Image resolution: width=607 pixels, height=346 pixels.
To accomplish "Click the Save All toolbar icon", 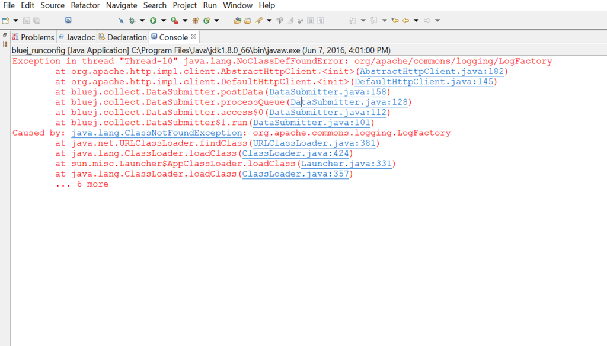I will click(37, 21).
